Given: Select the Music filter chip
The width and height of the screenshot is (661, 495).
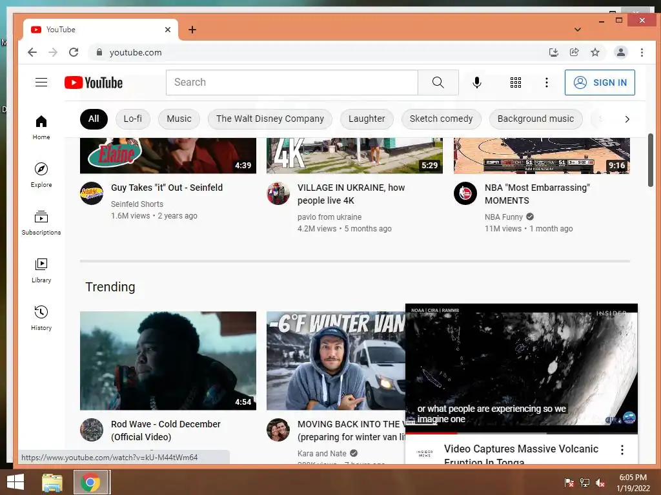Looking at the screenshot, I should click(x=179, y=119).
